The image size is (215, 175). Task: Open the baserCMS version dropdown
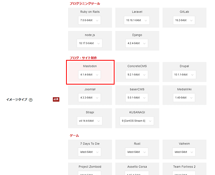(137, 97)
